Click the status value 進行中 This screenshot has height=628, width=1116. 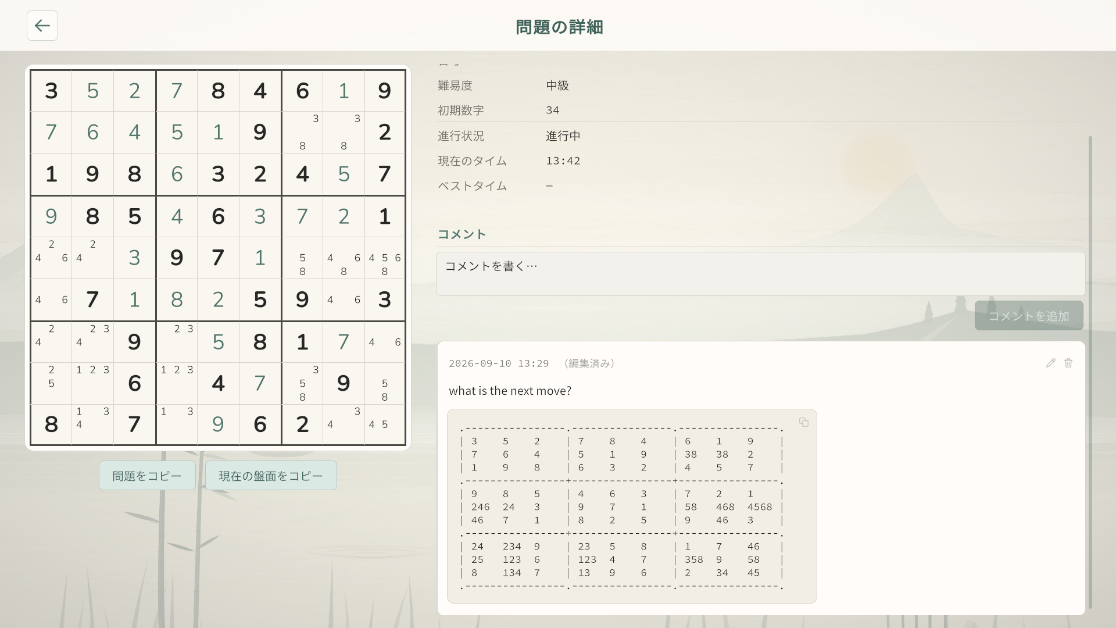point(563,136)
